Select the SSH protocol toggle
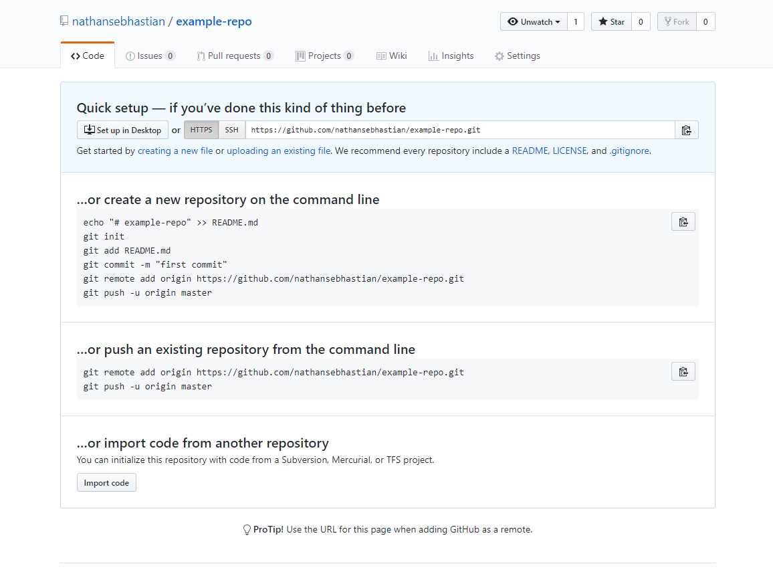Image resolution: width=773 pixels, height=568 pixels. 232,130
